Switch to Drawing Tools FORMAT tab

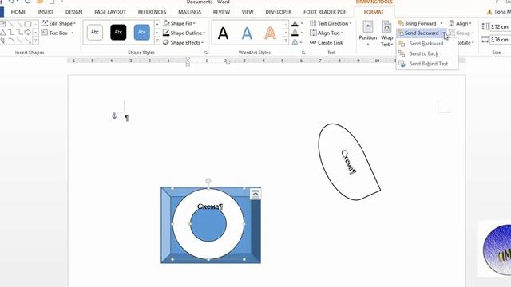pyautogui.click(x=374, y=12)
